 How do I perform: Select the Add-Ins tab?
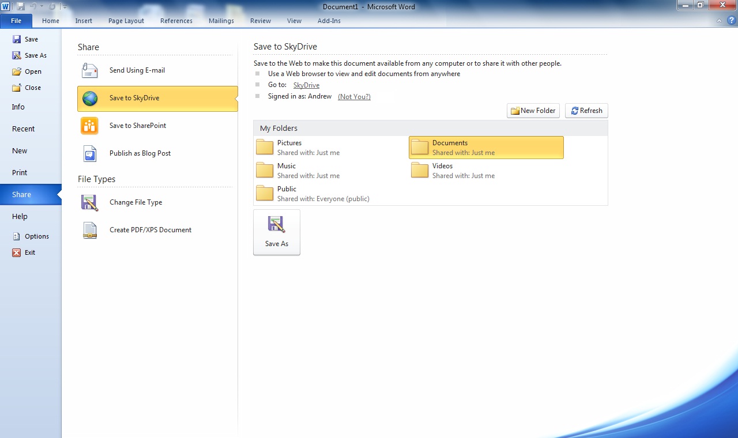coord(329,21)
